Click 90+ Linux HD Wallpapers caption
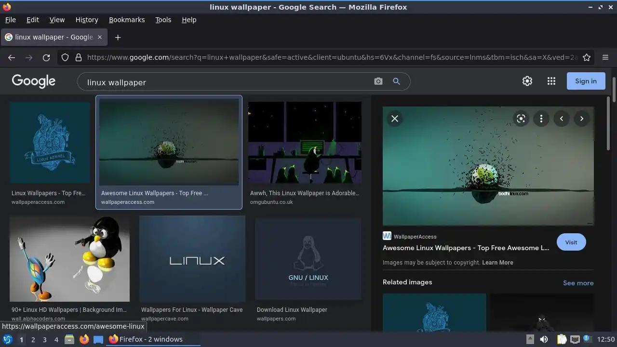This screenshot has height=347, width=617. coord(69,310)
